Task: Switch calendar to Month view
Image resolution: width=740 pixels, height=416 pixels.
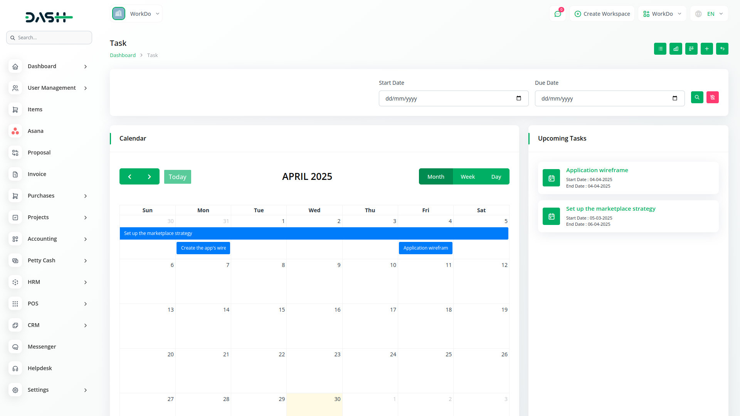Action: (x=436, y=176)
